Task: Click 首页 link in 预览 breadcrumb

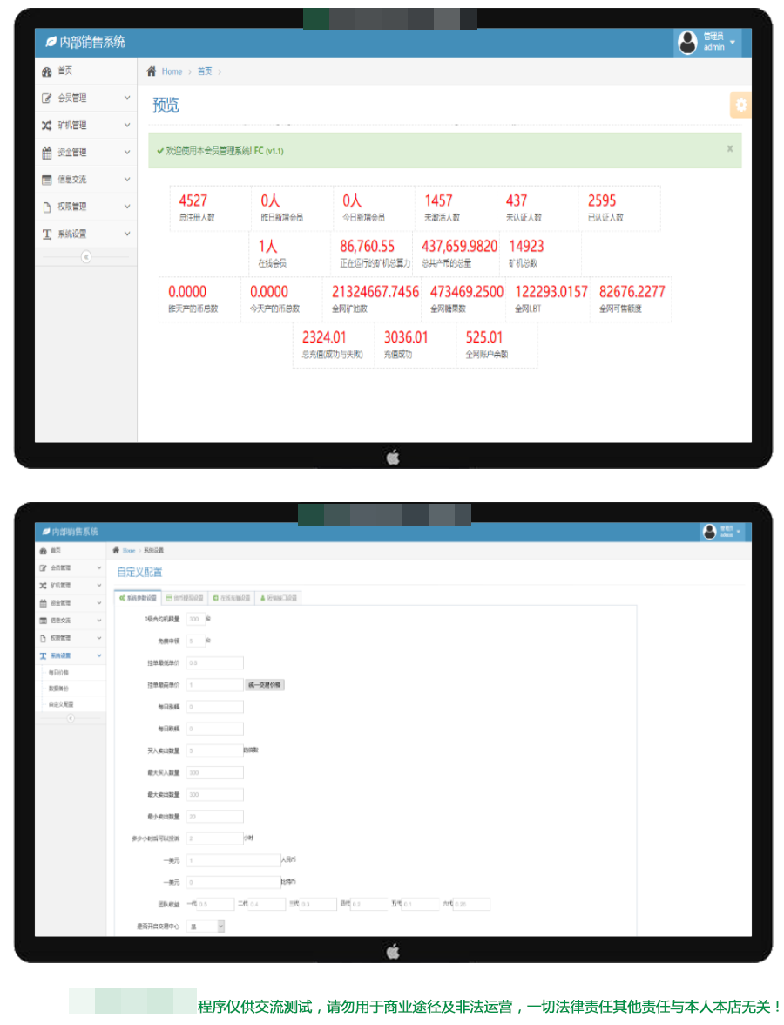Action: pos(206,71)
